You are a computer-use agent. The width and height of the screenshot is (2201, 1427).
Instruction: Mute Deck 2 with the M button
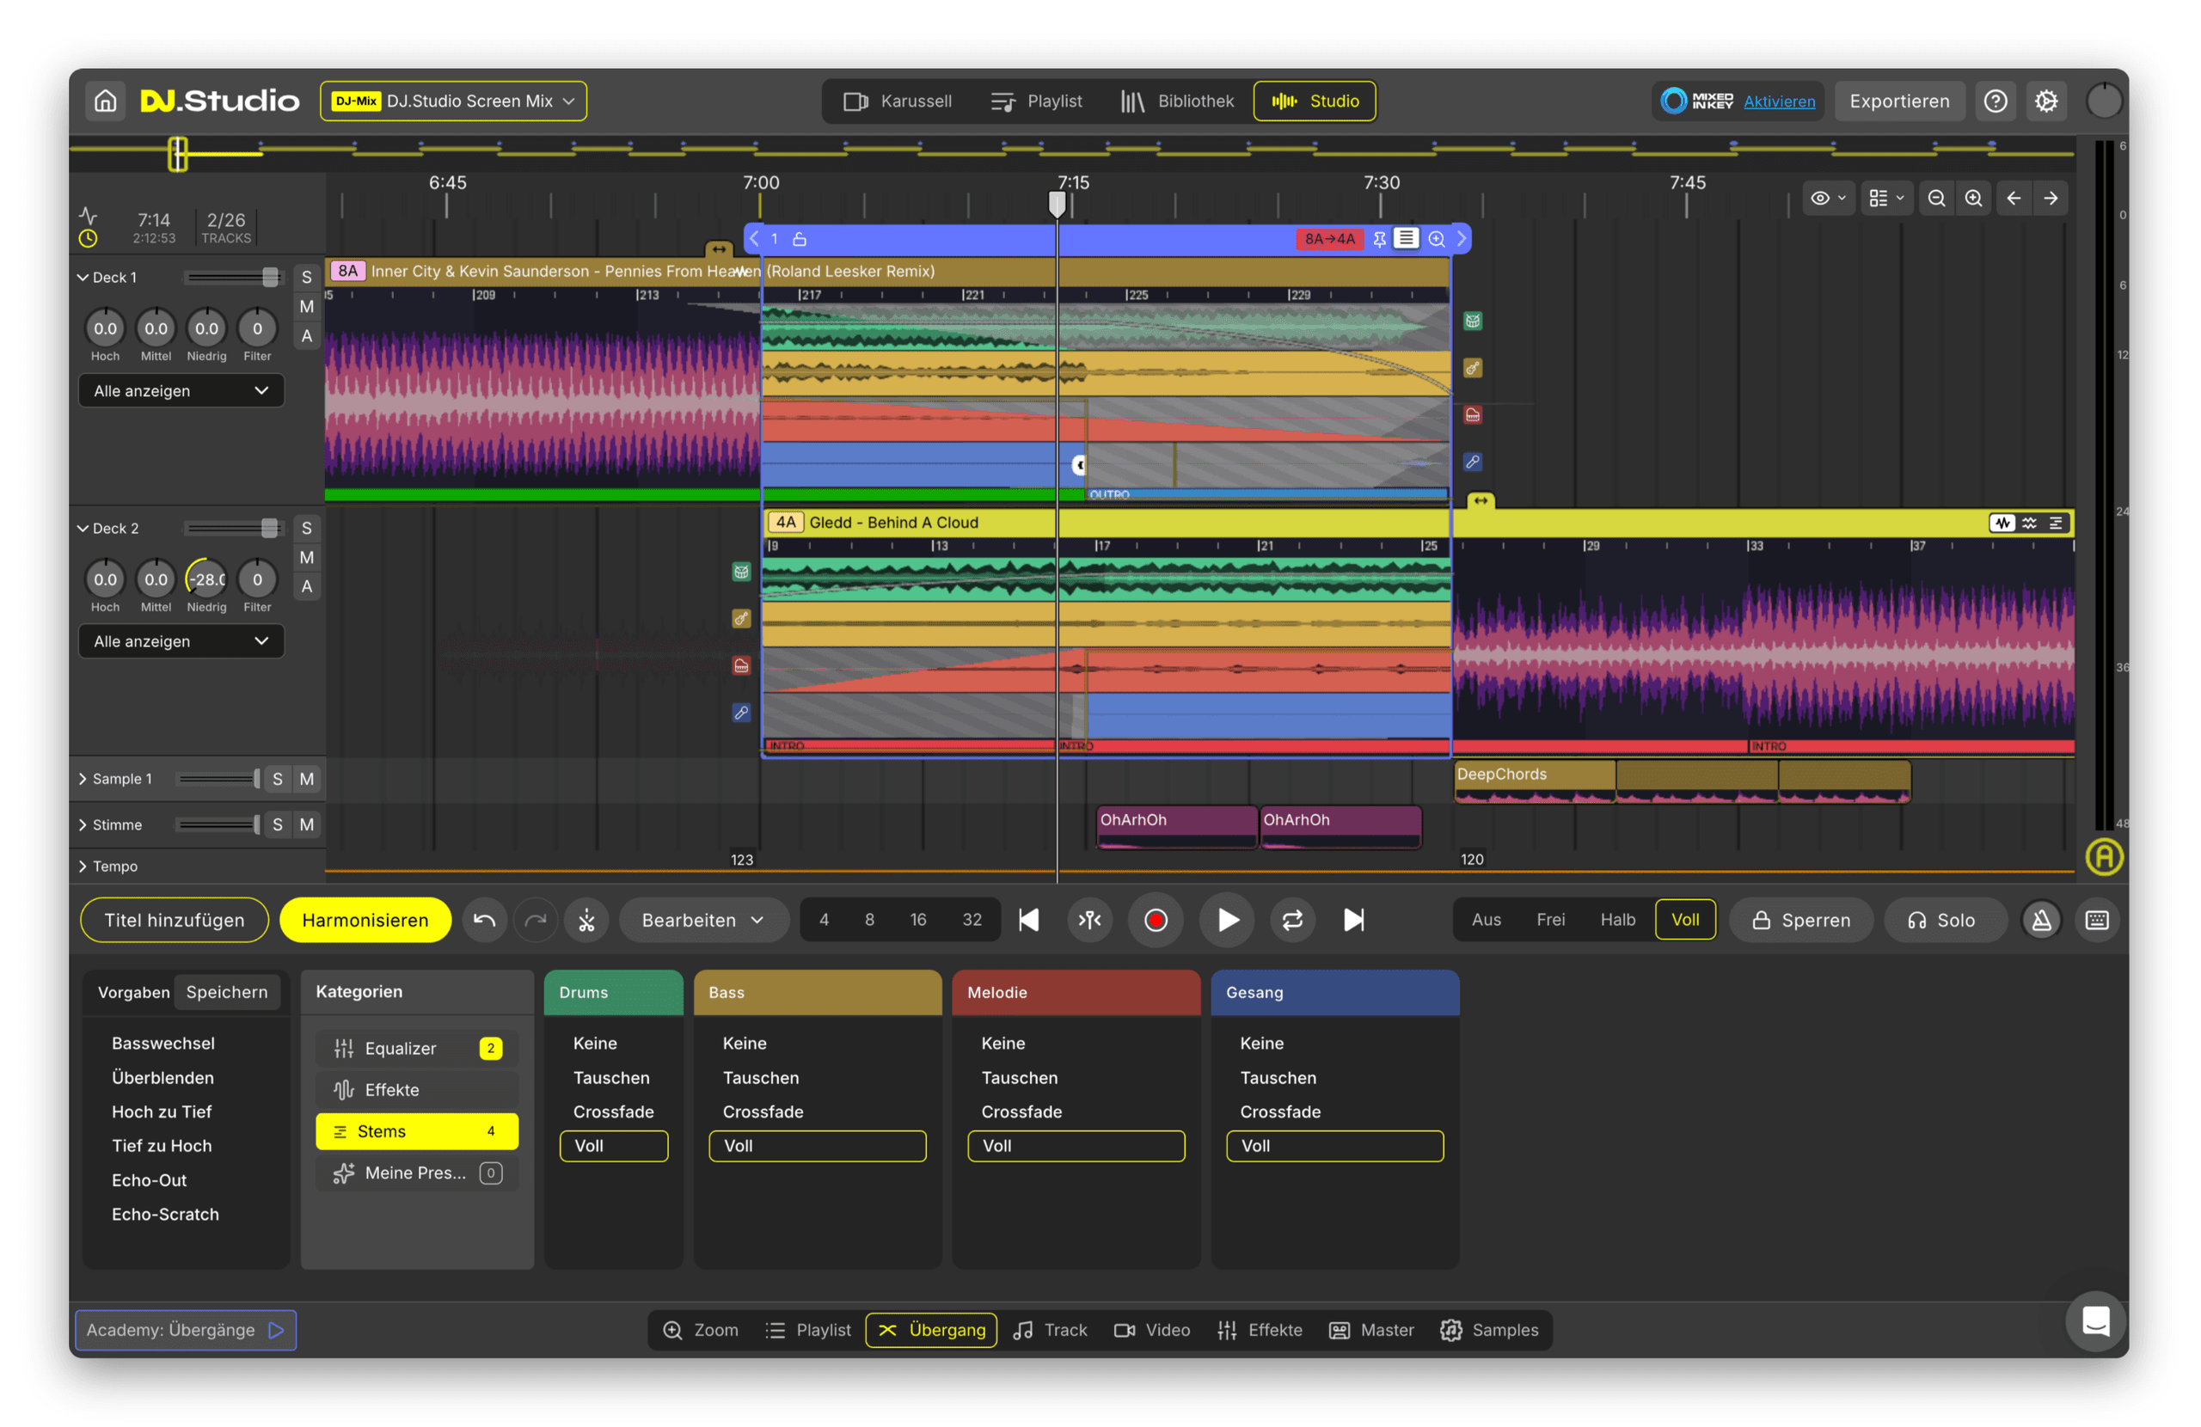(307, 557)
